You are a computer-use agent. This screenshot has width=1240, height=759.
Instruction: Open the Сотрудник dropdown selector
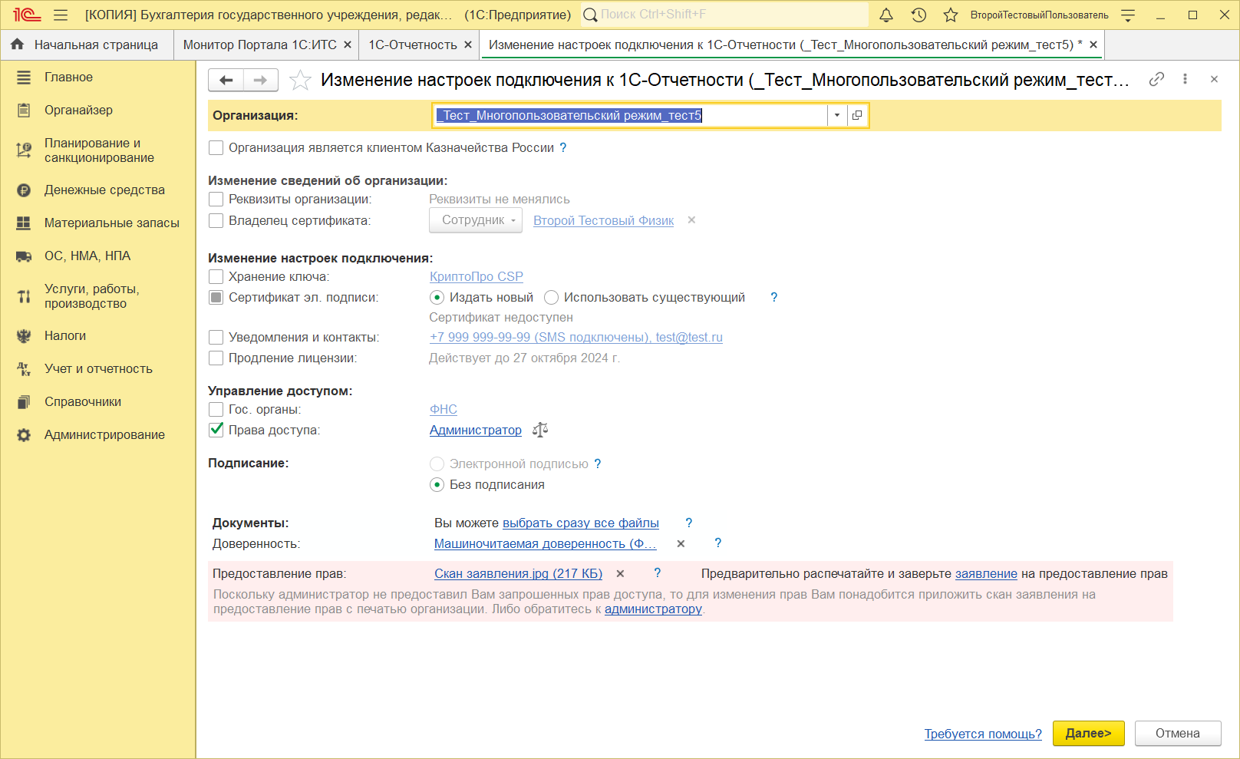pyautogui.click(x=476, y=220)
